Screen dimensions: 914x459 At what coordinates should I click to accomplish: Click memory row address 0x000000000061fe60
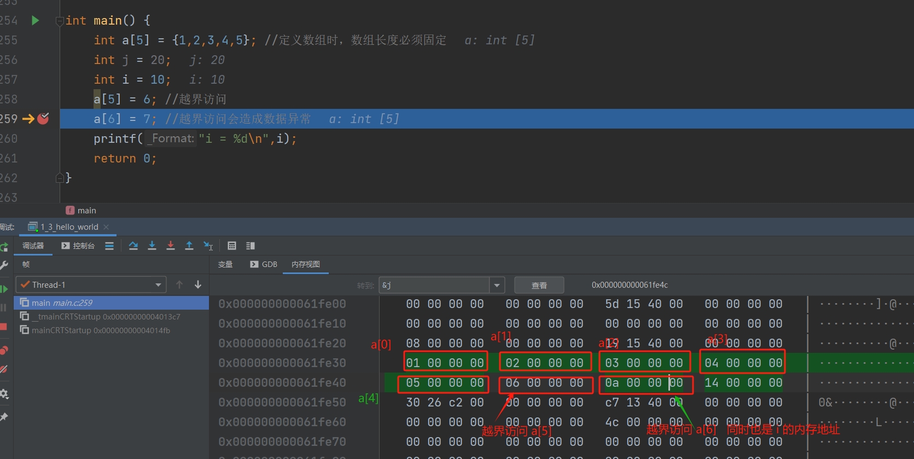(x=282, y=422)
